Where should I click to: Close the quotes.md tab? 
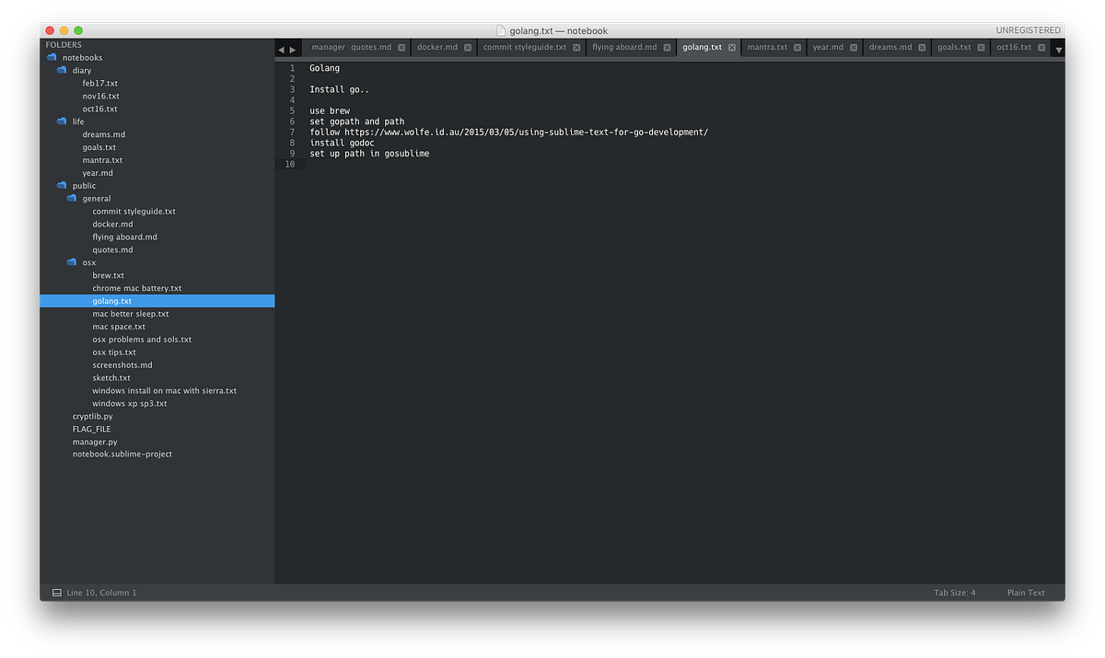pyautogui.click(x=401, y=48)
